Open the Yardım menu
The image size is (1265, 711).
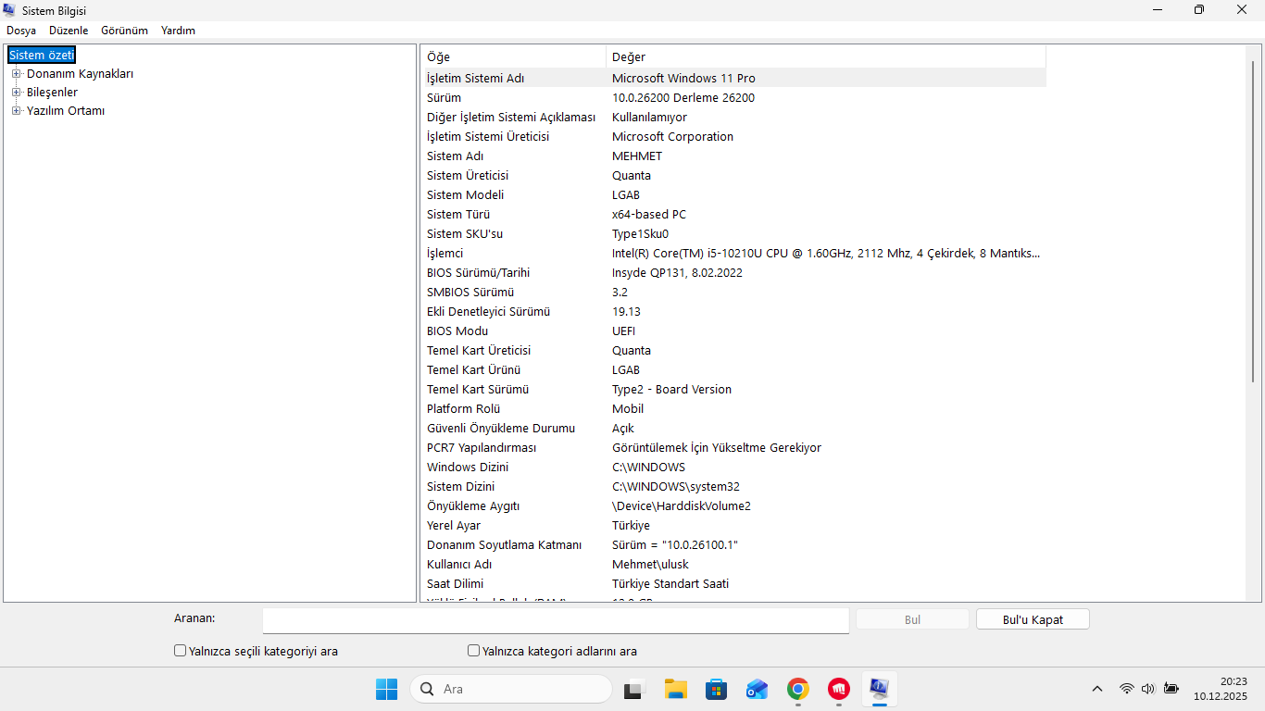point(178,31)
